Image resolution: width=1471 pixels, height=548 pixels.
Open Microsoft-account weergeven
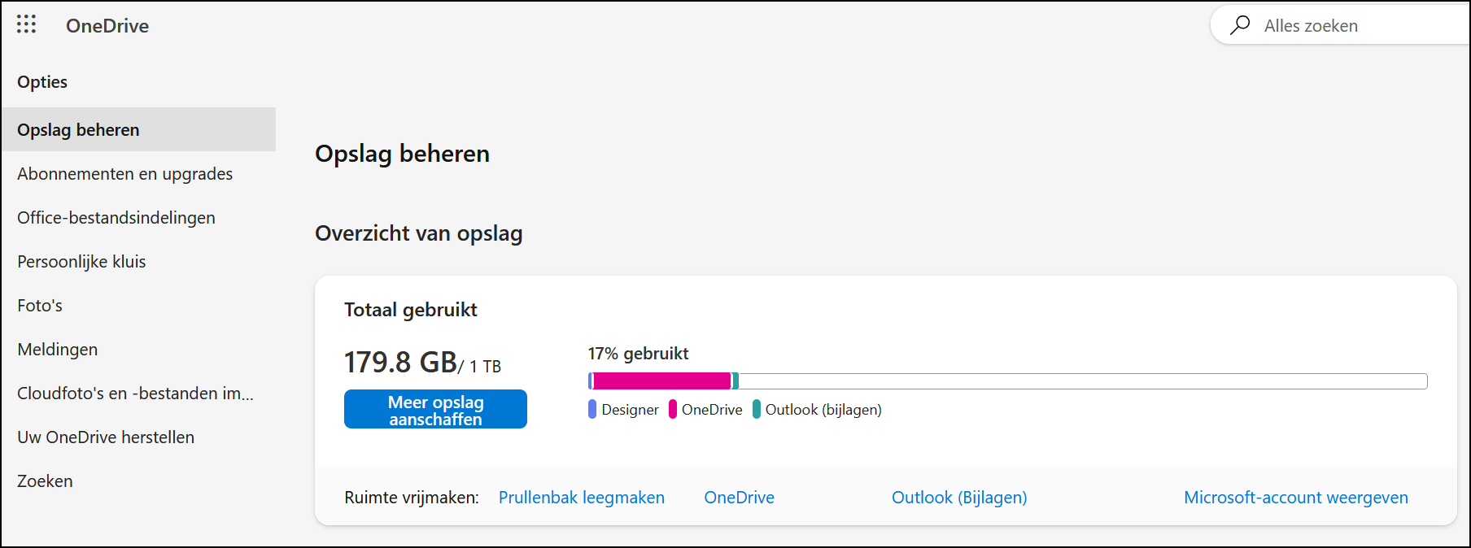click(x=1295, y=497)
